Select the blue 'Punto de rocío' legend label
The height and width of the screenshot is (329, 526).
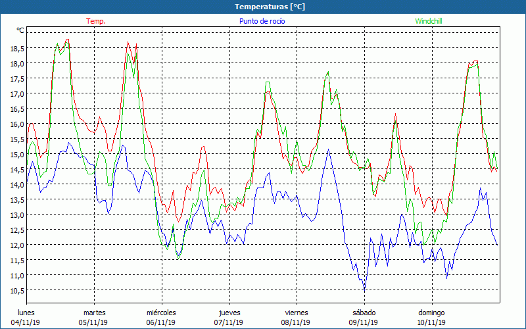pos(262,21)
